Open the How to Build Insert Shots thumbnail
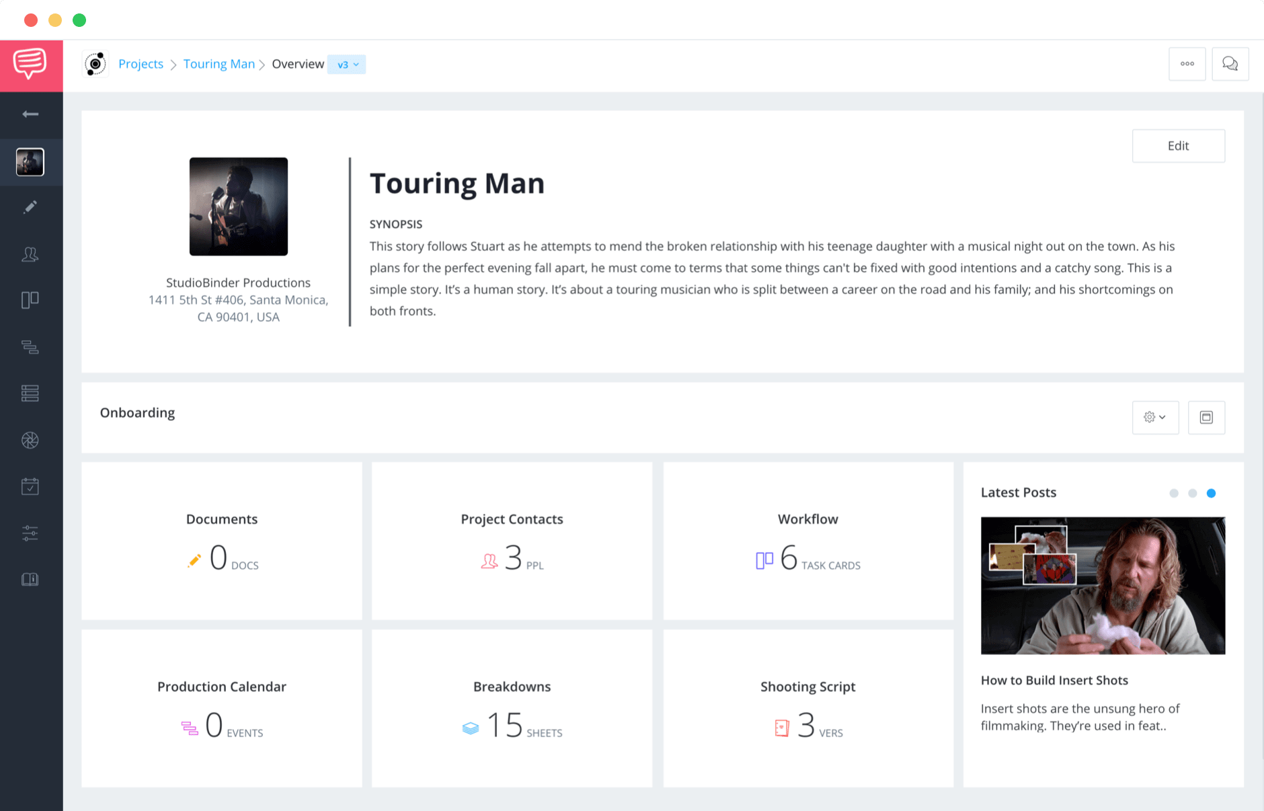 click(x=1102, y=585)
